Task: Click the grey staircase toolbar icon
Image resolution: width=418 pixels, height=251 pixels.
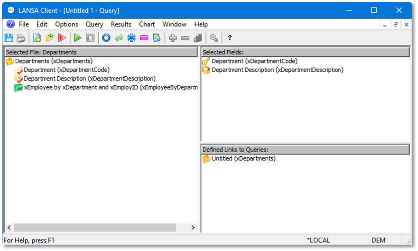Action: pyautogui.click(x=198, y=38)
